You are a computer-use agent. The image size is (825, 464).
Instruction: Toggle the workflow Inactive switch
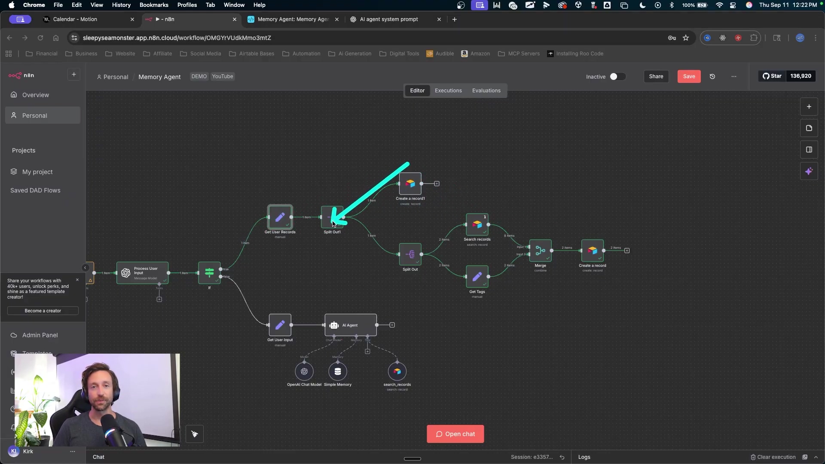(617, 76)
